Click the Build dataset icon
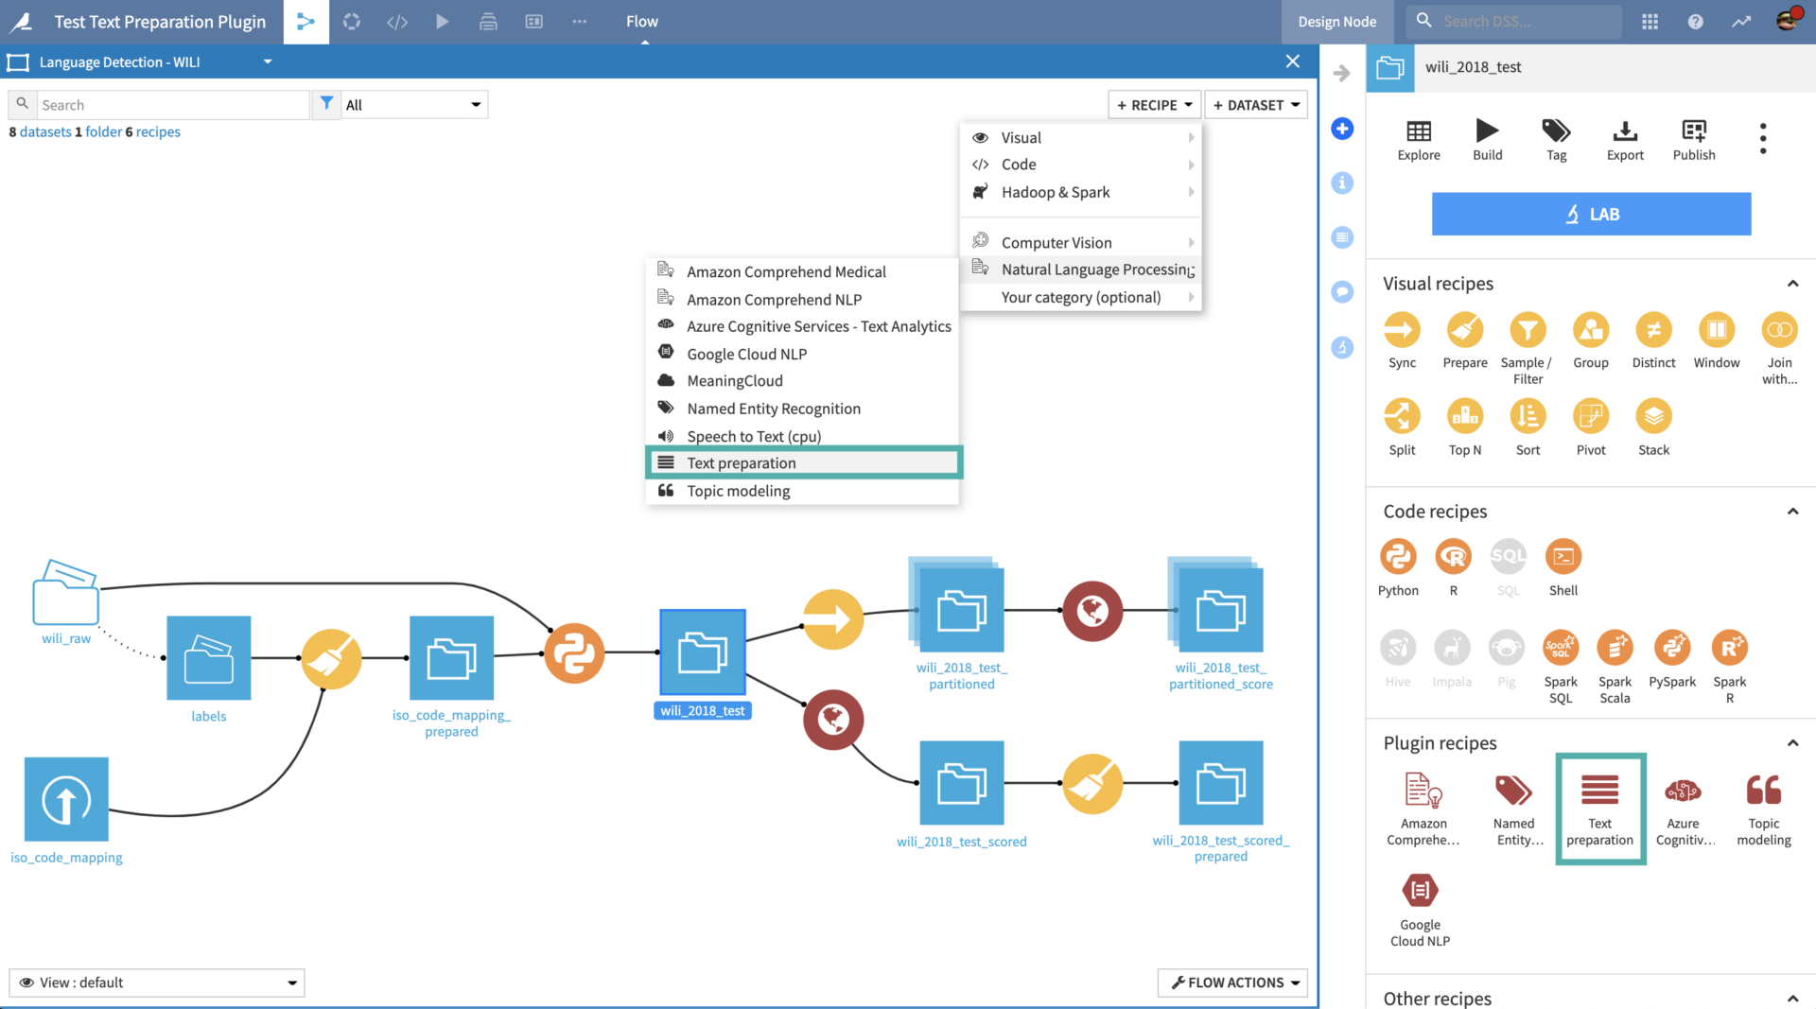This screenshot has width=1816, height=1009. click(1487, 131)
